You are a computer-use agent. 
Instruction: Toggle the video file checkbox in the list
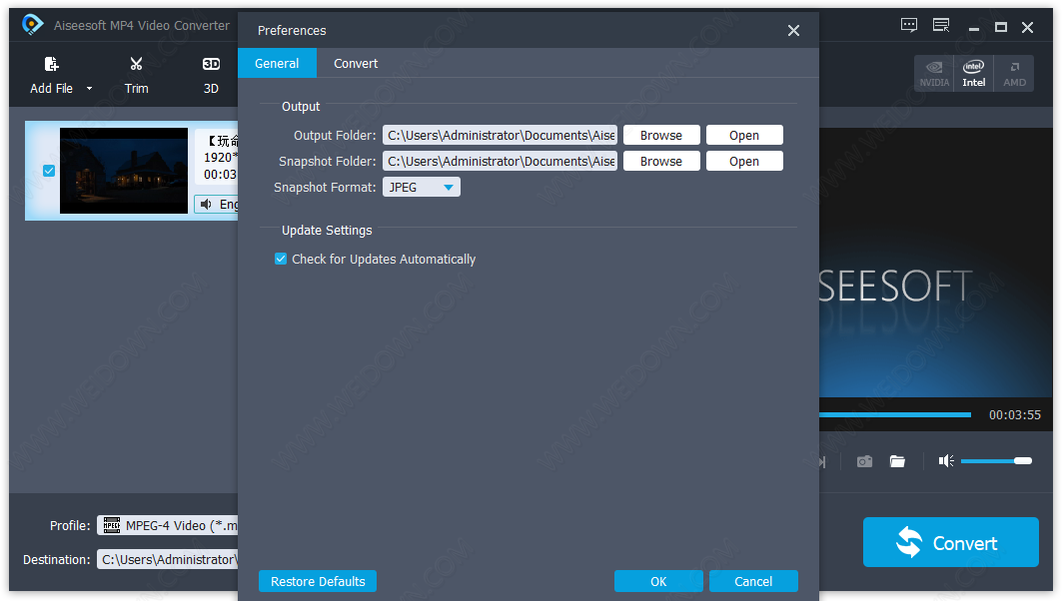pyautogui.click(x=49, y=171)
